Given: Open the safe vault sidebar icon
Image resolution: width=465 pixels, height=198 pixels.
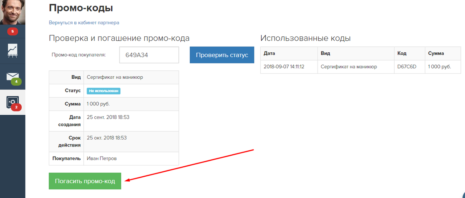Looking at the screenshot, I should (12, 102).
